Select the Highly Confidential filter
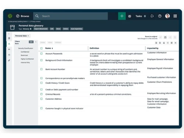184x138 pixels. pyautogui.click(x=27, y=59)
